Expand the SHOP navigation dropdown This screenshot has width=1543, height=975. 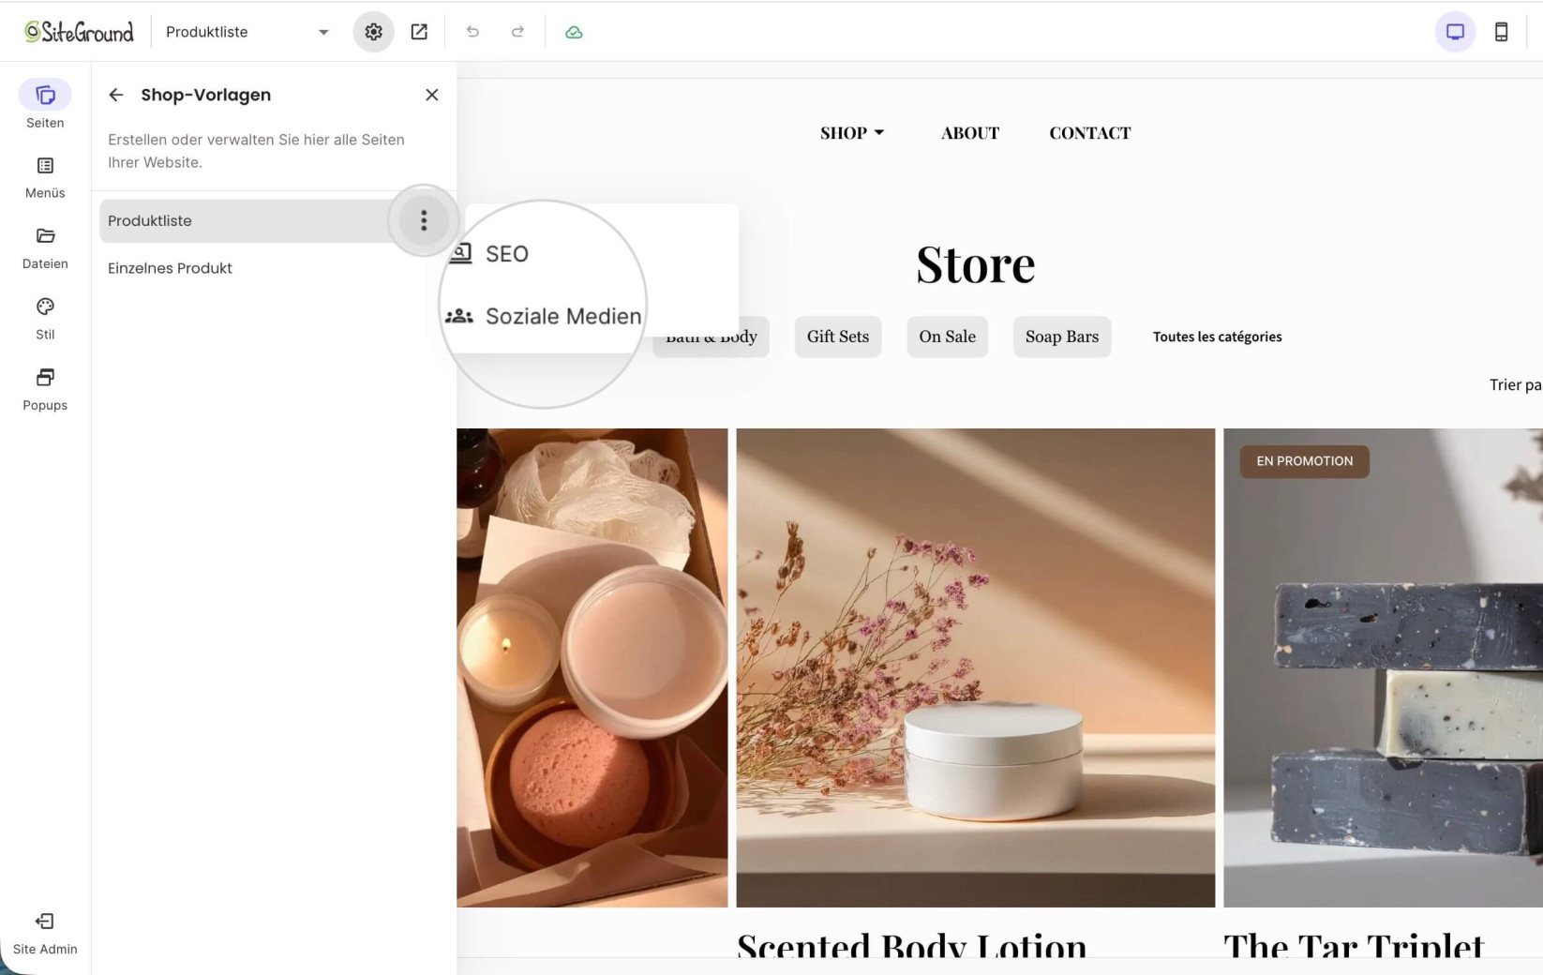(x=851, y=133)
